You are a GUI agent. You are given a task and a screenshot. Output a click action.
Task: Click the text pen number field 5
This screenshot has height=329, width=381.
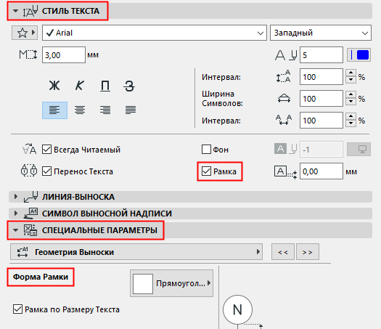coord(321,55)
